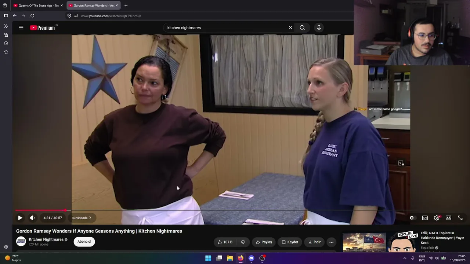This screenshot has width=470, height=264.
Task: Open bookmarks star in the sidebar
Action: coord(6,52)
